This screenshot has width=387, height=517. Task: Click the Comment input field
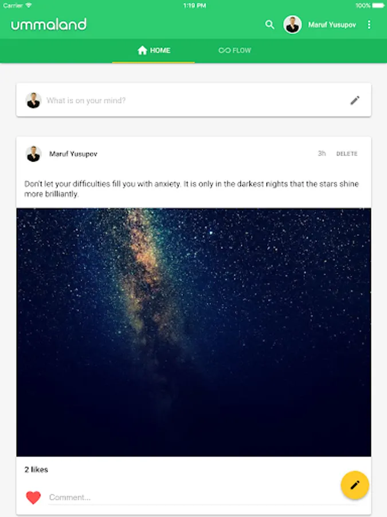coord(202,497)
